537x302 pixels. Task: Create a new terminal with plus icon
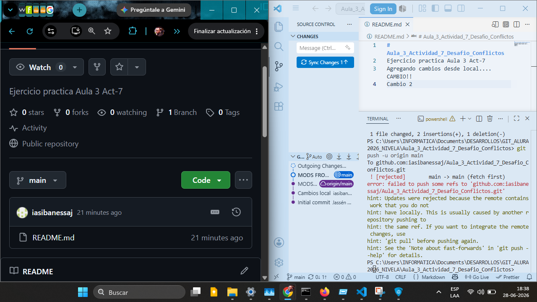[x=463, y=119]
